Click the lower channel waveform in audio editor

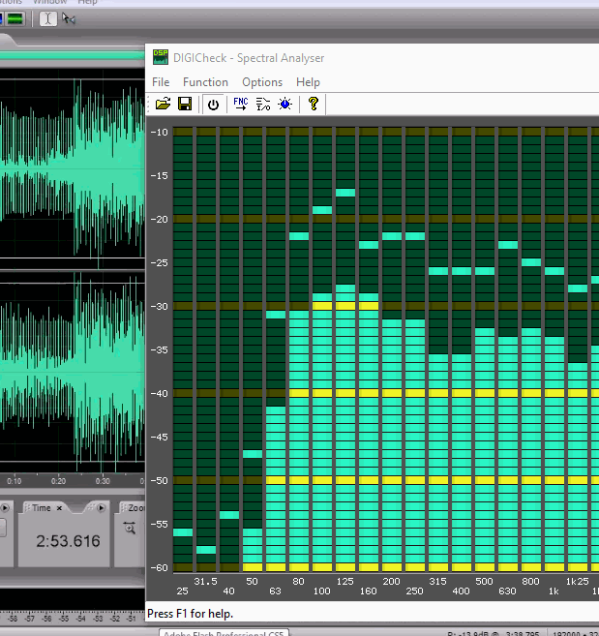click(x=73, y=372)
